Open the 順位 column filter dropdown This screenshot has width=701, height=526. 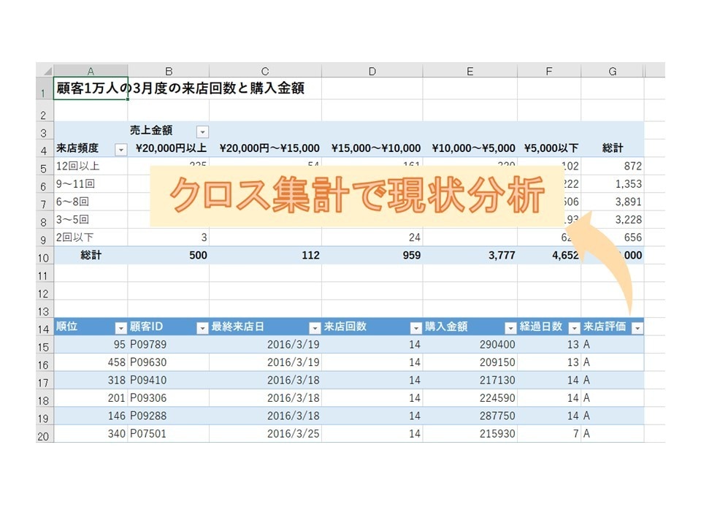click(x=120, y=328)
